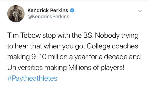Click the blue verified badge
149x91 pixels.
click(x=72, y=10)
